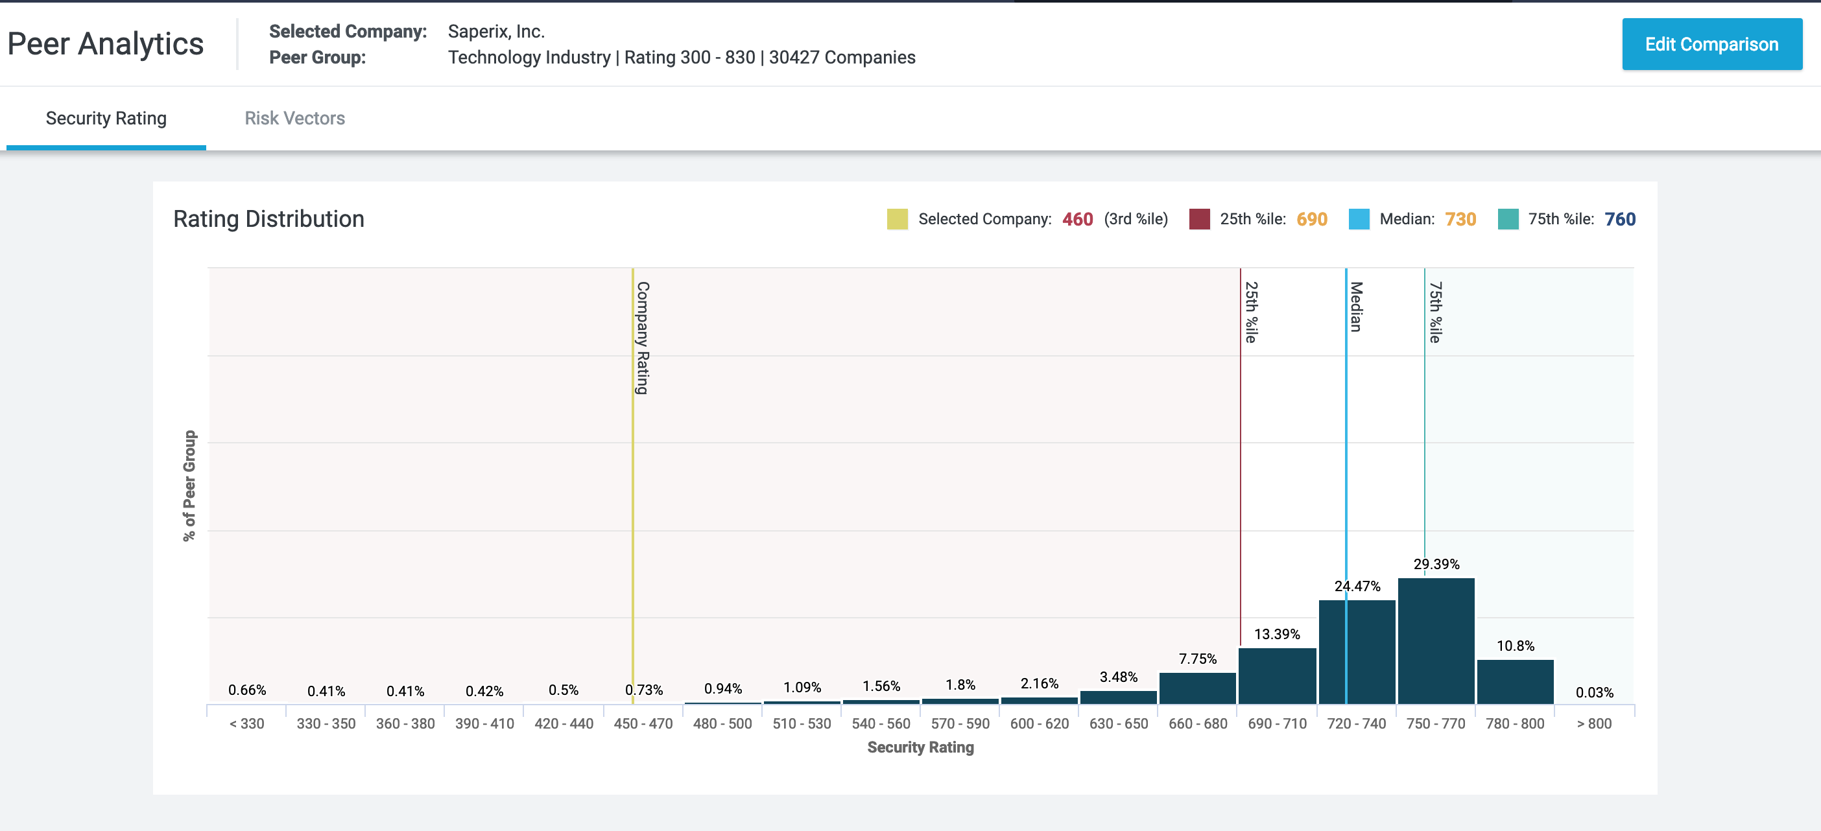Image resolution: width=1821 pixels, height=831 pixels.
Task: Click the 75th %ile marker label
Action: (x=1435, y=312)
